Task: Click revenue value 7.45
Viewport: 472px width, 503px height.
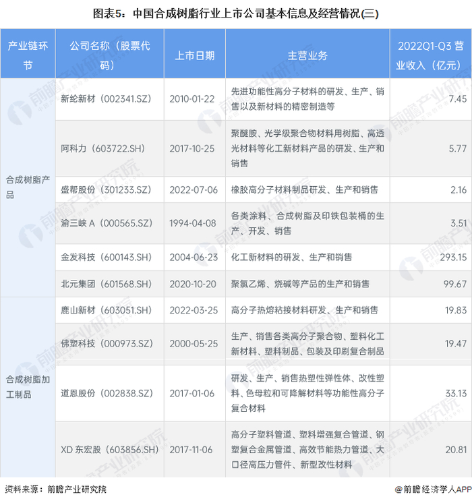Action: 458,99
